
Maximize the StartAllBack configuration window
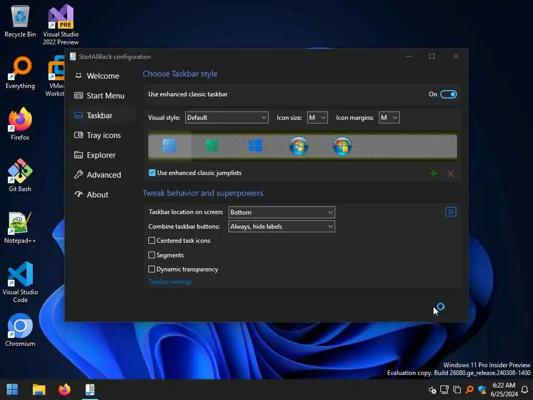(432, 56)
